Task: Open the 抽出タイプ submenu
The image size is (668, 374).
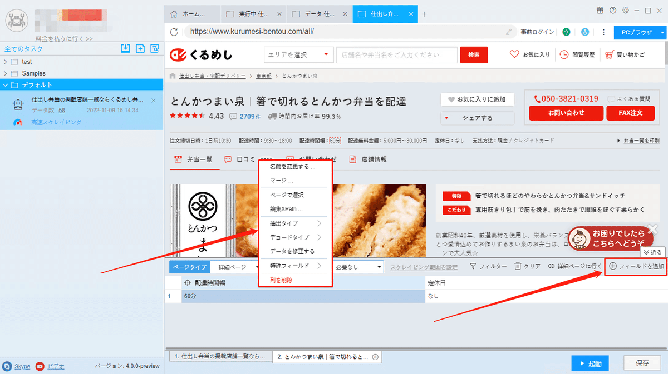Action: 296,223
